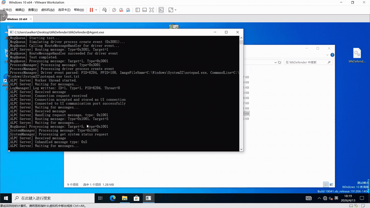Open the 编辑(E) menu
Screen dimensions: 370x208
[20, 10]
